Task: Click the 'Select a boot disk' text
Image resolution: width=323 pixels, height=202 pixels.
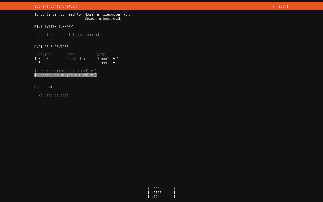Action: pyautogui.click(x=103, y=18)
